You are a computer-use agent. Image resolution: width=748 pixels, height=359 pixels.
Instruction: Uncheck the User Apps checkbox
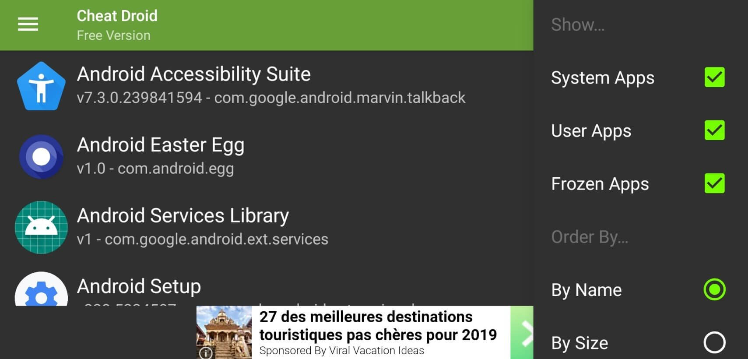coord(714,130)
